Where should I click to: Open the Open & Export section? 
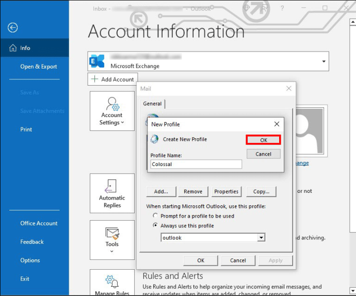pyautogui.click(x=38, y=67)
